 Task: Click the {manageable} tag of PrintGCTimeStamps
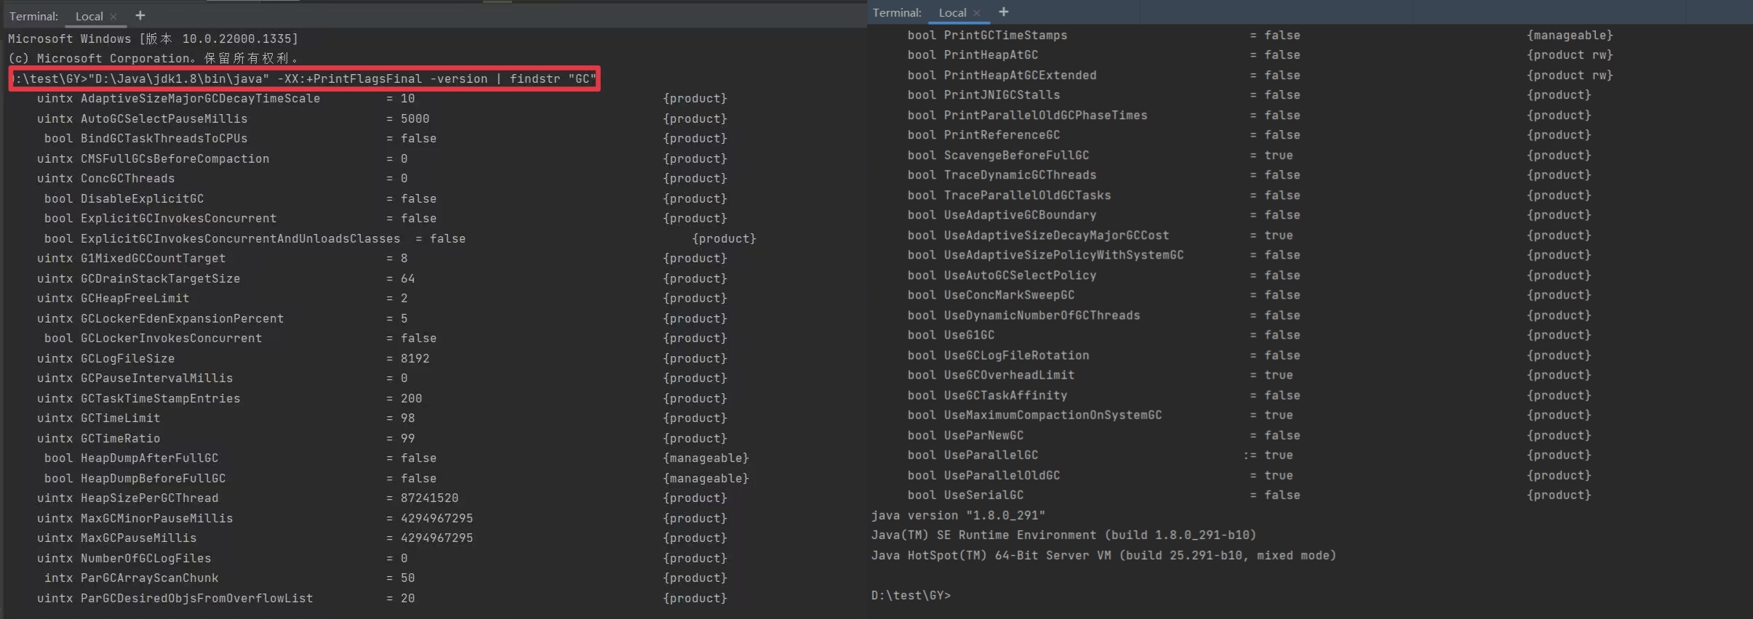point(1570,35)
